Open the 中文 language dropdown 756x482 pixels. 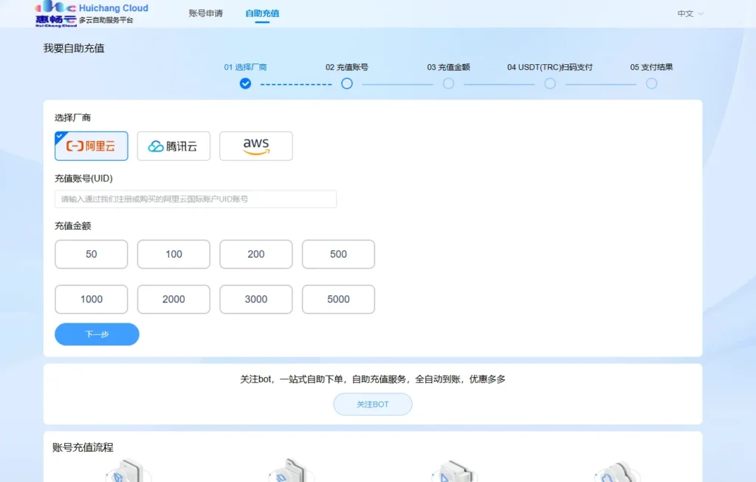click(690, 13)
